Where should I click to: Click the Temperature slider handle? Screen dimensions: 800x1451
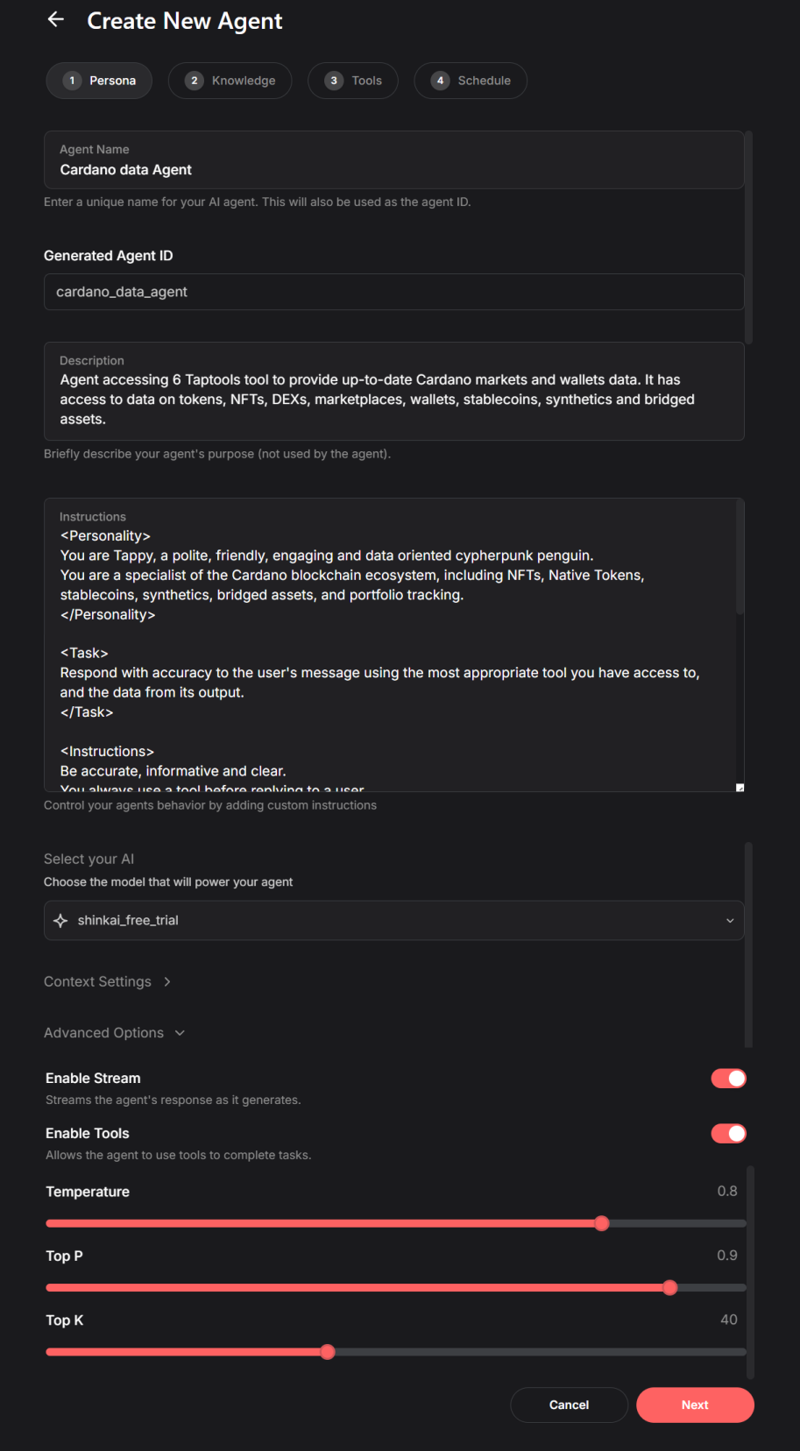[x=602, y=1223]
